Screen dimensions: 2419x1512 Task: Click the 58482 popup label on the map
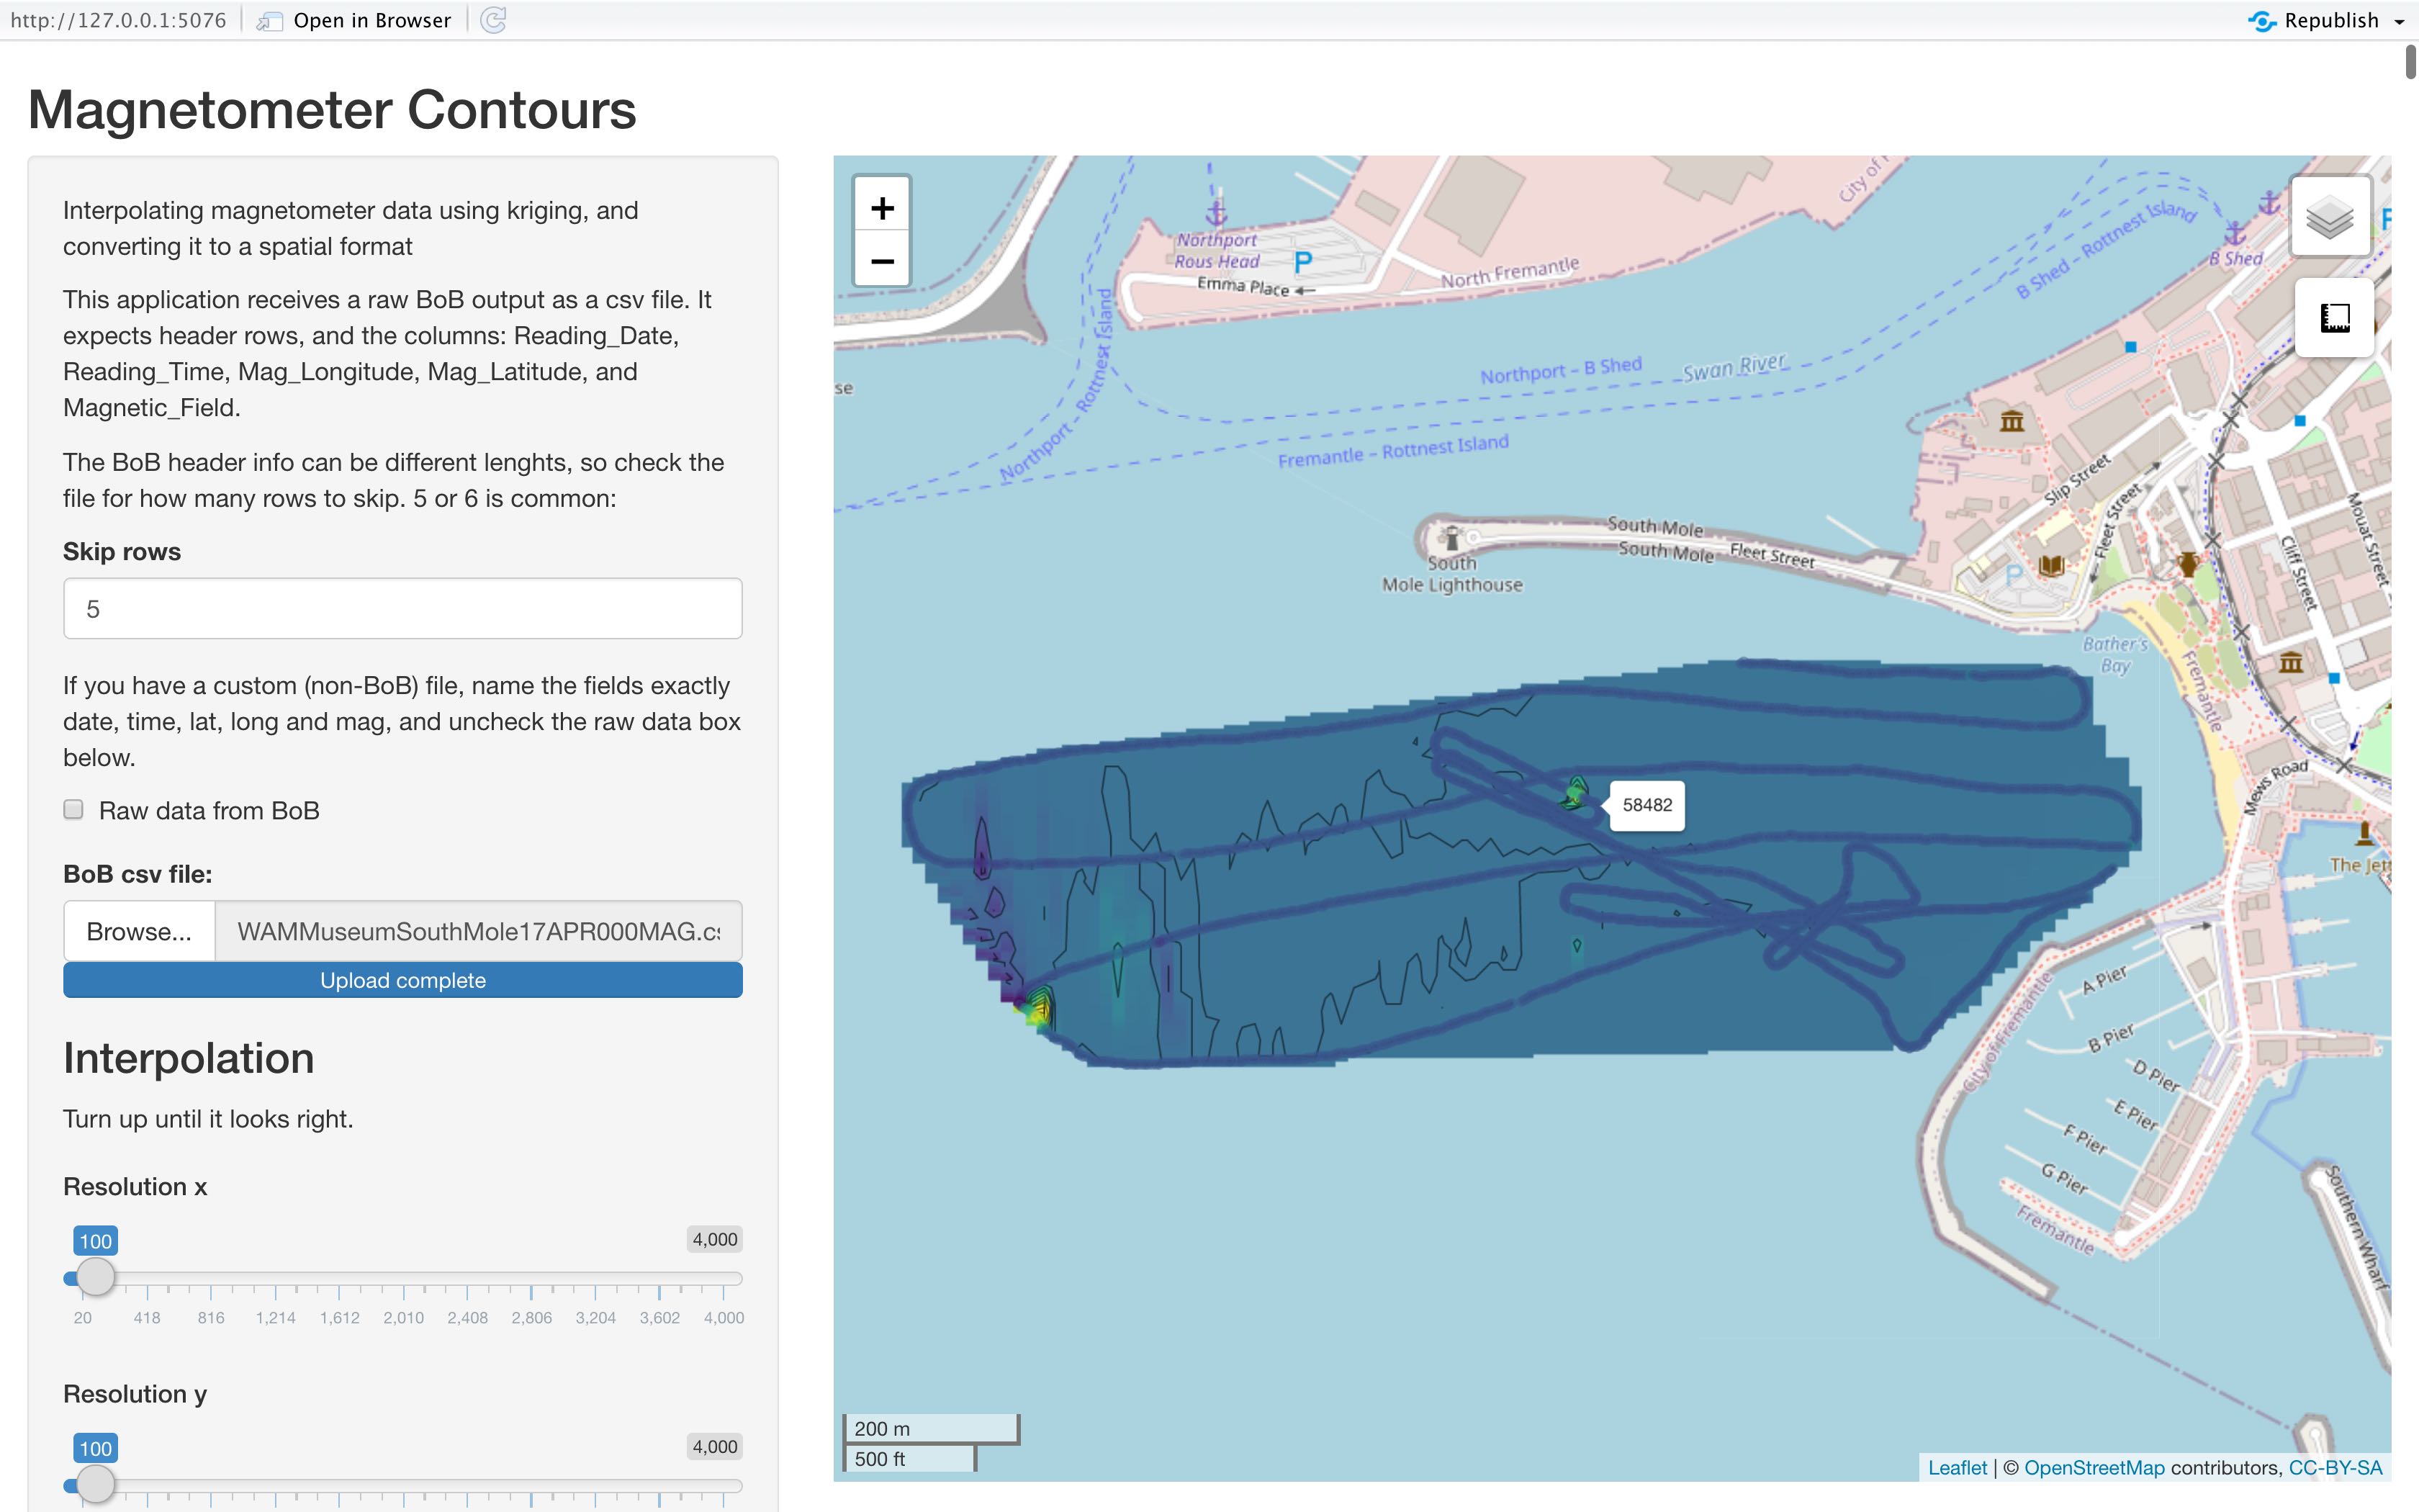(1649, 805)
